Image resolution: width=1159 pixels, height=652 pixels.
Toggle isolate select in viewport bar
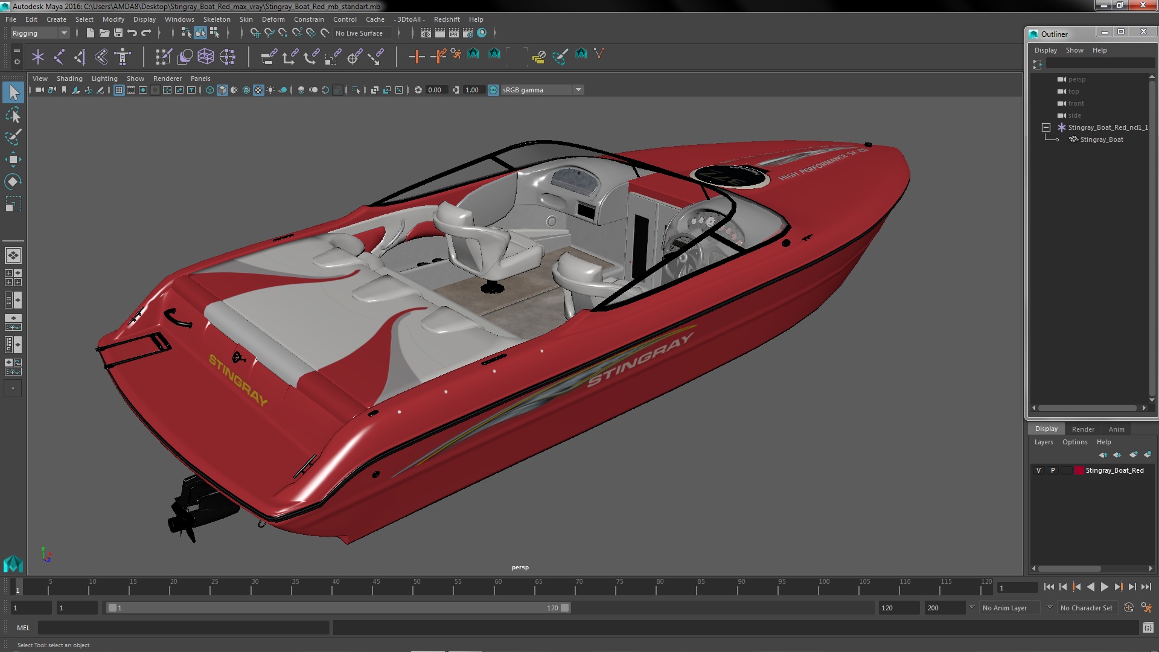click(x=356, y=90)
